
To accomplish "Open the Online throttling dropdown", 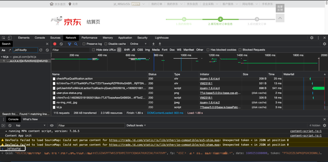I will coord(138,44).
